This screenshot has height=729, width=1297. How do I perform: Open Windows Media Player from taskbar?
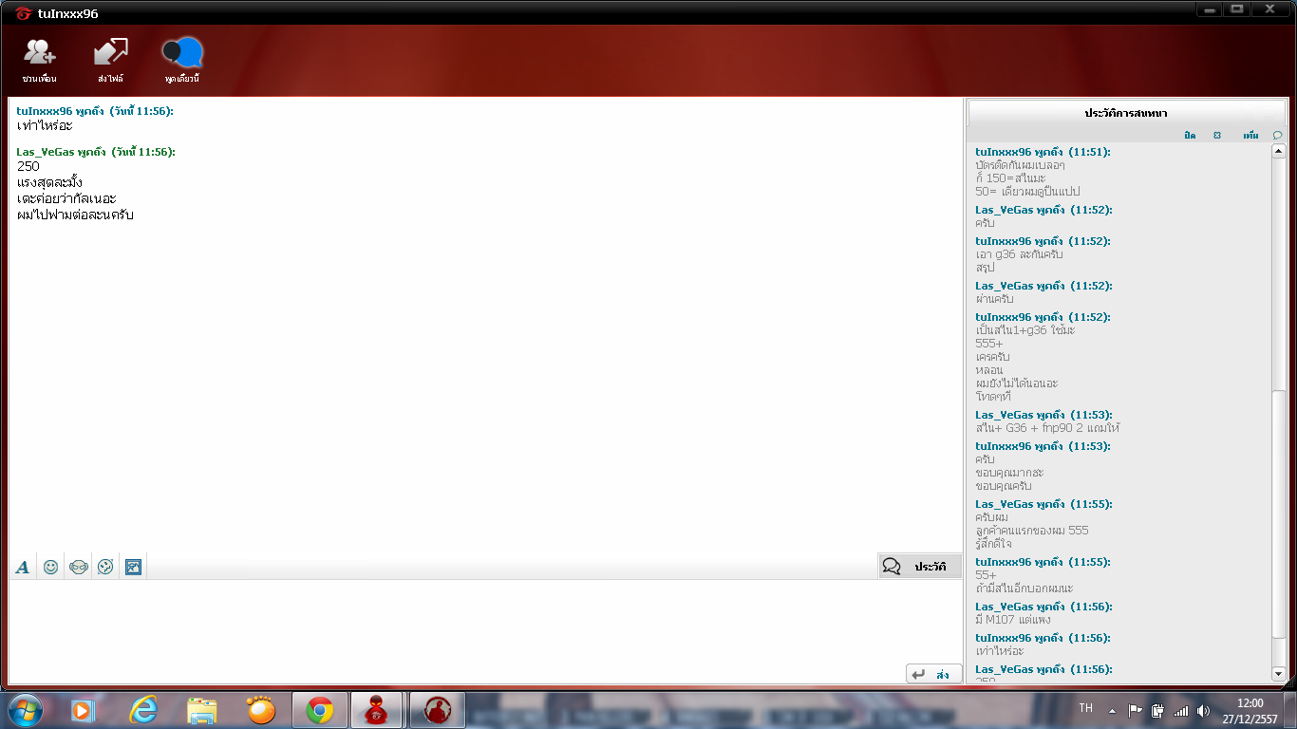click(83, 710)
